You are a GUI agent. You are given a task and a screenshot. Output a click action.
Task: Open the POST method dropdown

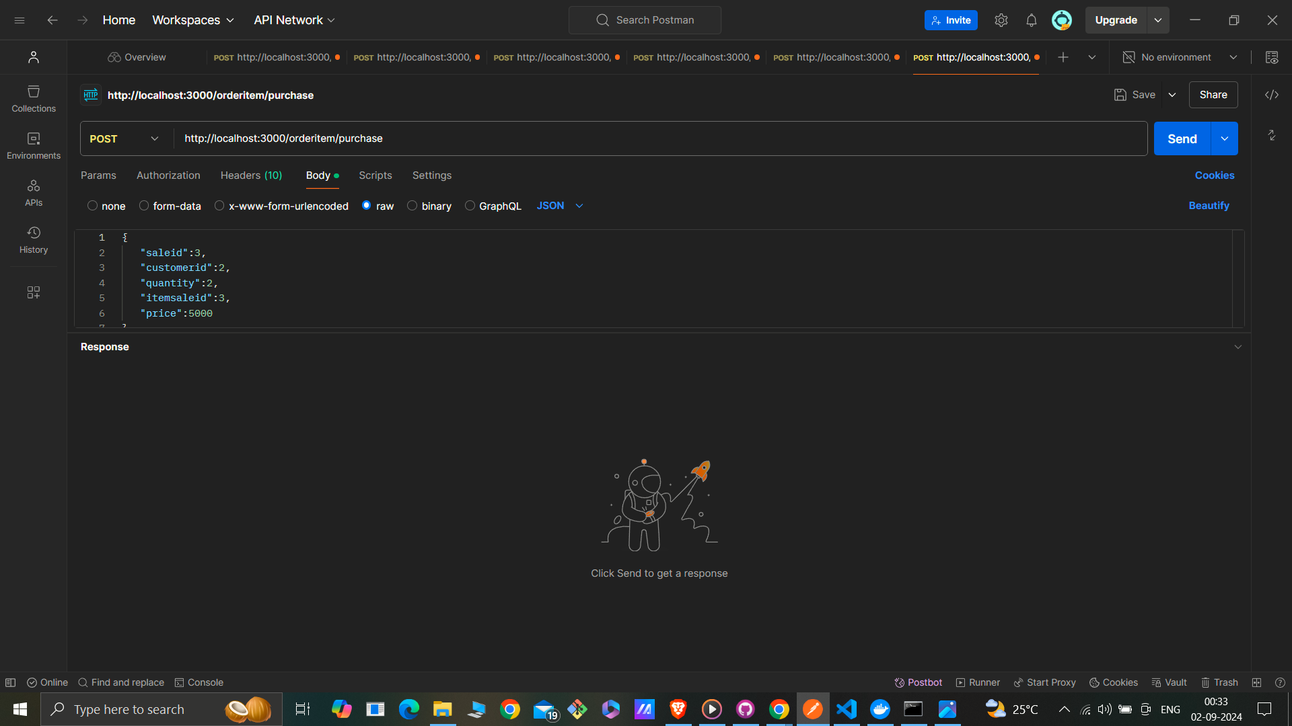[x=124, y=138]
